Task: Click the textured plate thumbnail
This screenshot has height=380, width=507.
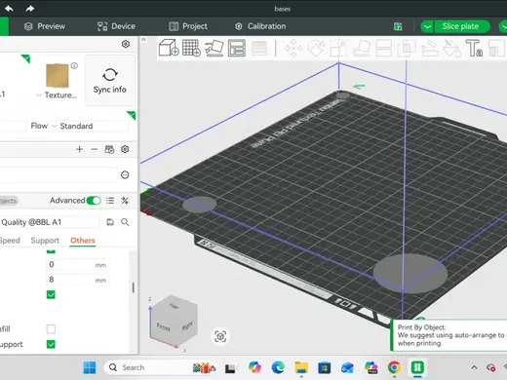Action: click(58, 75)
